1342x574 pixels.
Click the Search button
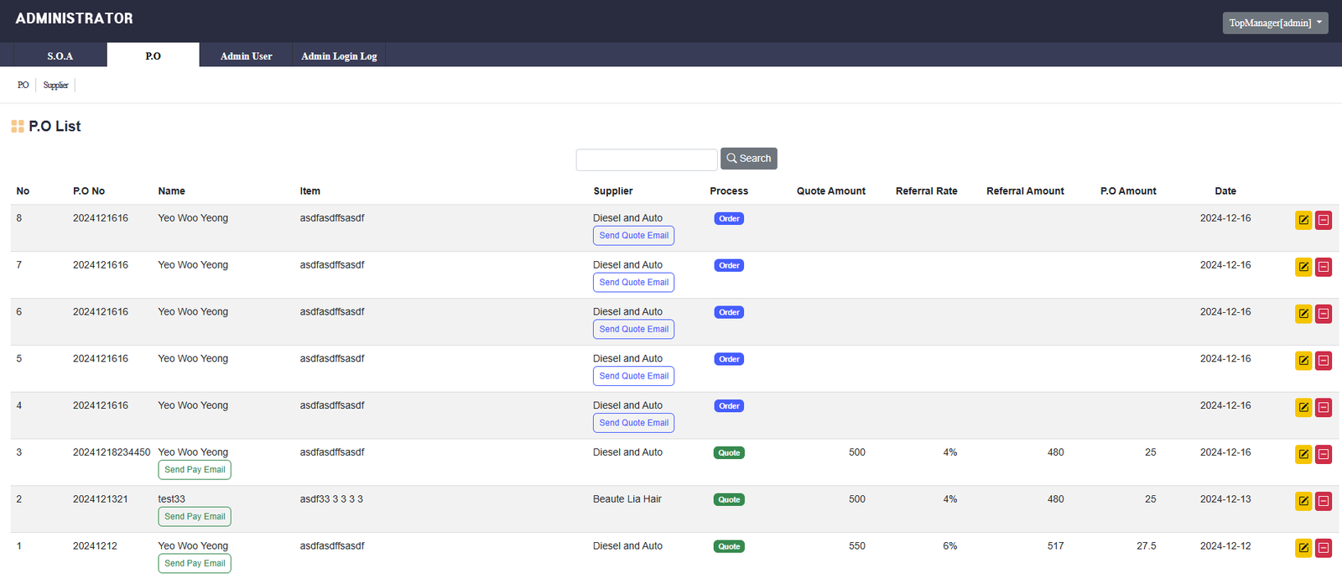point(748,159)
